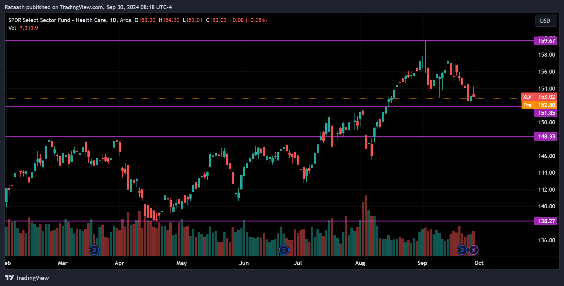Click the Vol 7.313M indicator label

tap(23, 28)
